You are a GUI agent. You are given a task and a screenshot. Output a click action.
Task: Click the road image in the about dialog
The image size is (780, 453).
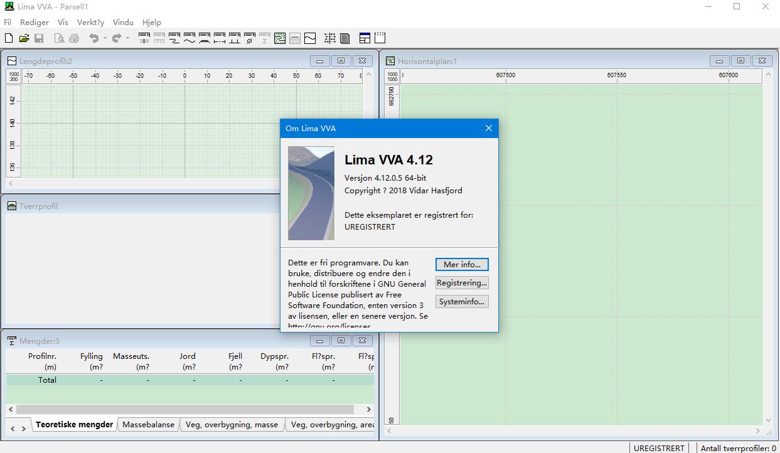311,193
